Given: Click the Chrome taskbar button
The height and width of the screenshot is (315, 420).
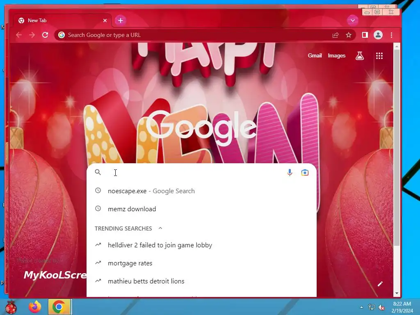Looking at the screenshot, I should click(59, 307).
